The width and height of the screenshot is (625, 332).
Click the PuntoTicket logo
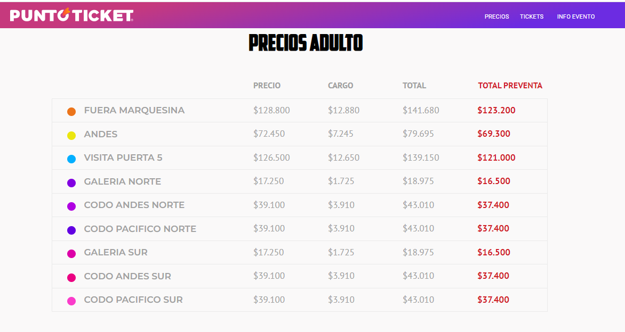click(71, 16)
